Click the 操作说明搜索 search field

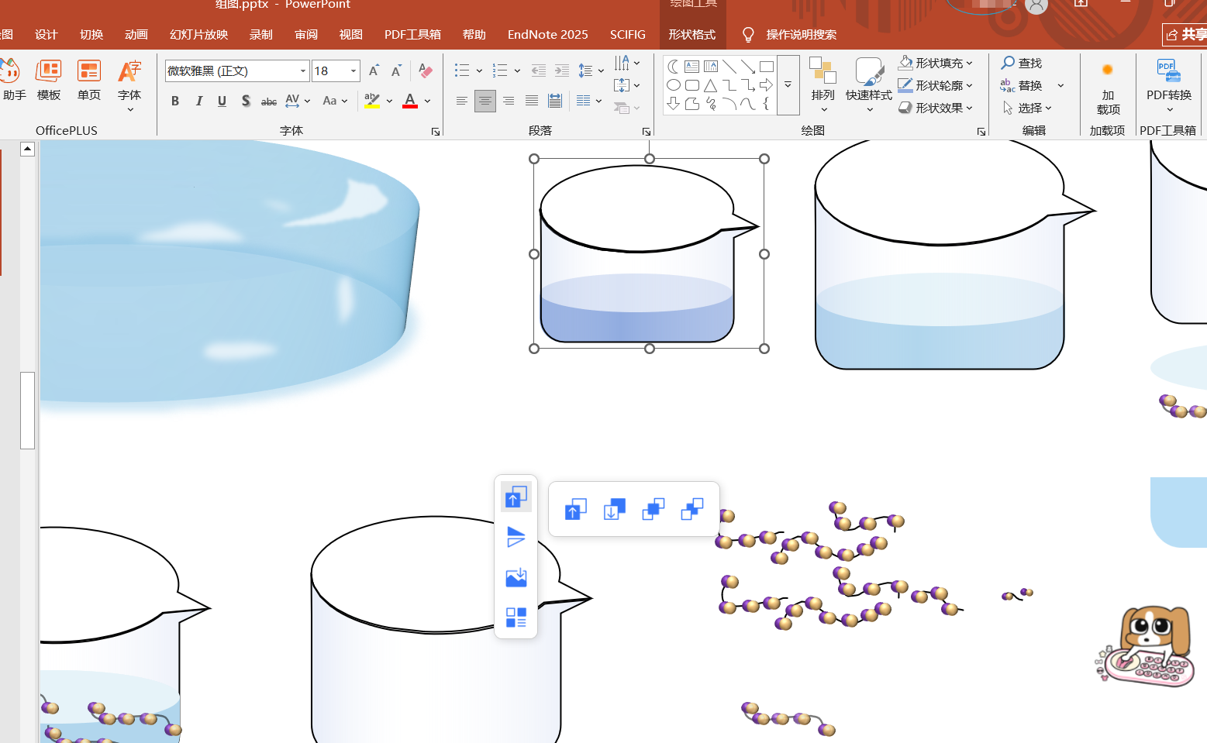pyautogui.click(x=802, y=34)
